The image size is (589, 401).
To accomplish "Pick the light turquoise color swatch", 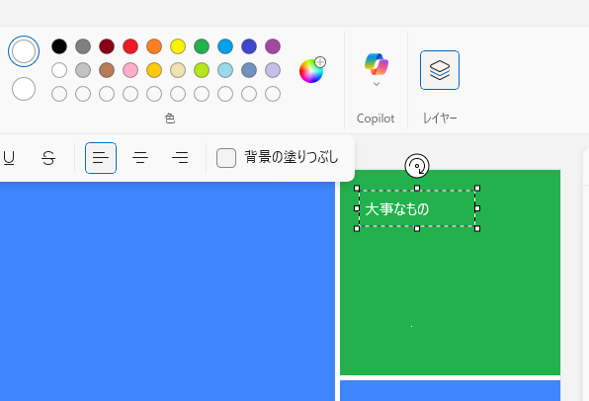I will pyautogui.click(x=225, y=70).
